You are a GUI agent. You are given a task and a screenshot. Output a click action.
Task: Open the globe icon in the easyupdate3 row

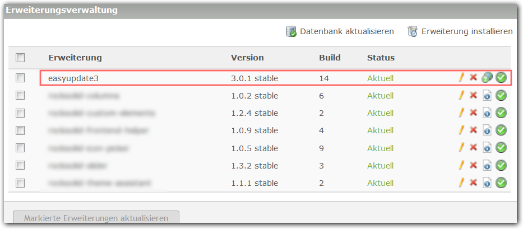pos(487,78)
